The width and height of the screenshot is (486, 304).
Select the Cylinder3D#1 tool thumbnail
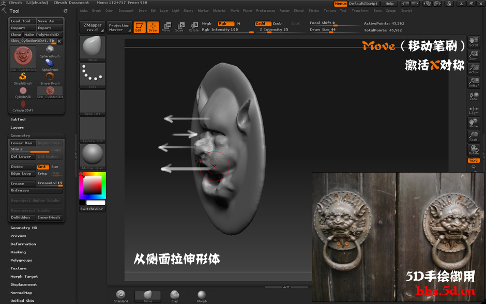[23, 106]
